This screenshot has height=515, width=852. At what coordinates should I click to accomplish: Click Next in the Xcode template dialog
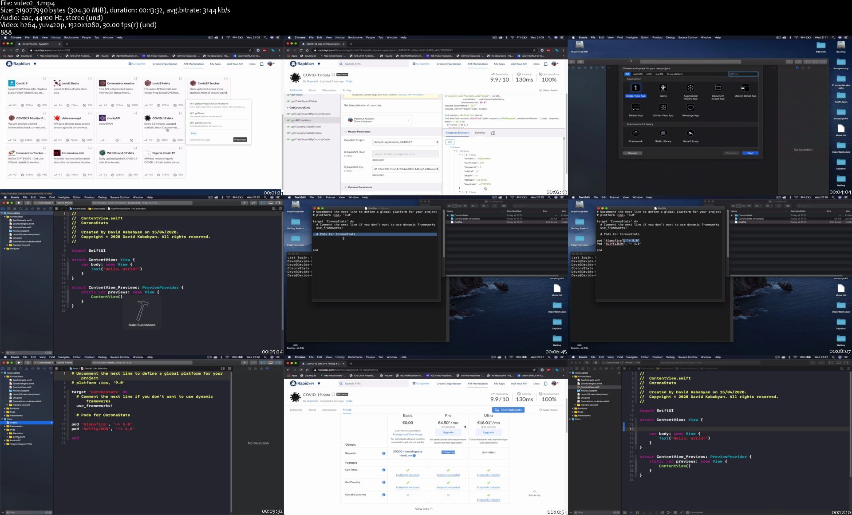(750, 153)
